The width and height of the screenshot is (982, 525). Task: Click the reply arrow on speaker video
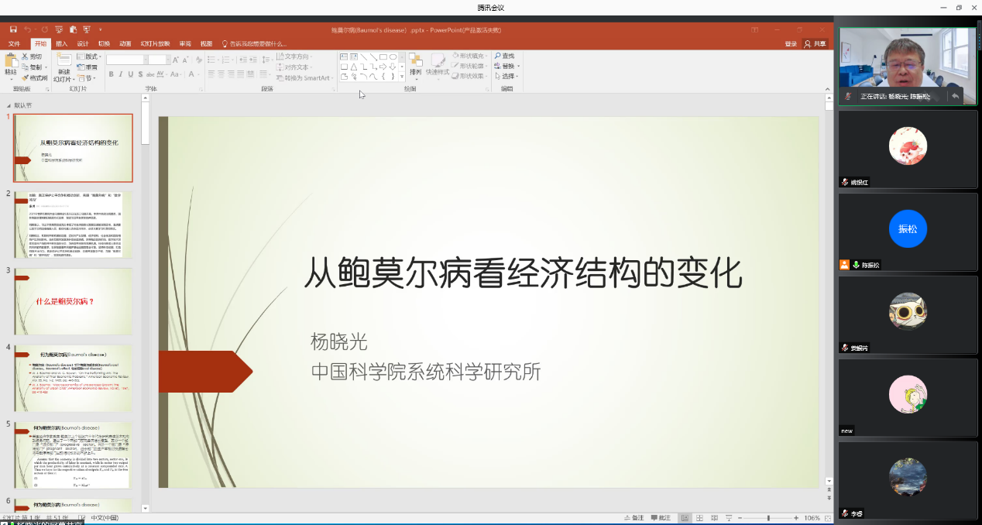tap(955, 96)
